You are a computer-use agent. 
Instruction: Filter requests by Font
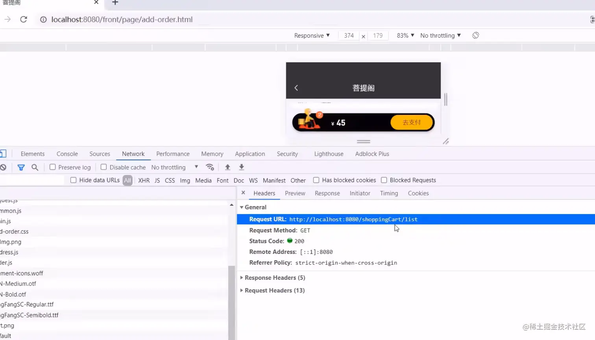tap(222, 180)
